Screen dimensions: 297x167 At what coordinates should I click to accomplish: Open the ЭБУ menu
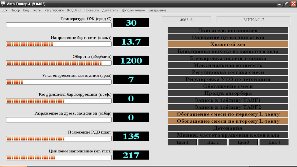click(x=4, y=10)
